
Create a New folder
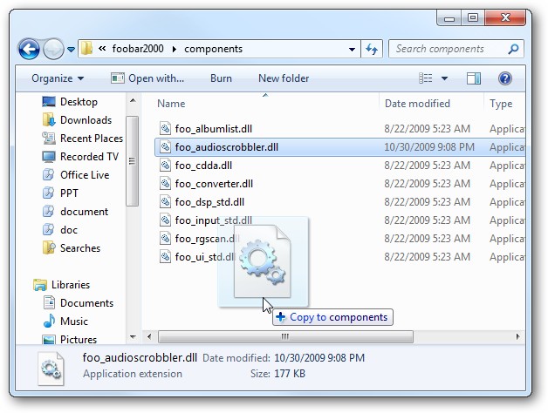(x=284, y=78)
